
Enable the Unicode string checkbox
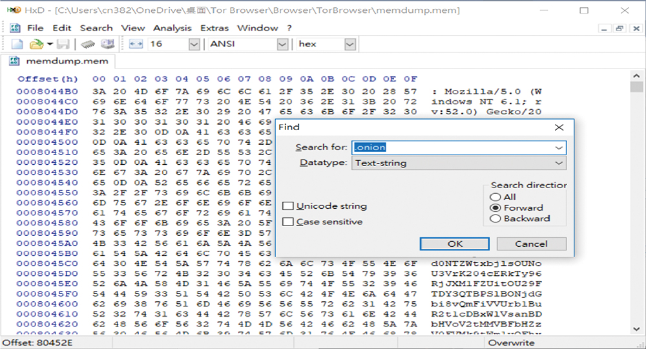tap(288, 206)
